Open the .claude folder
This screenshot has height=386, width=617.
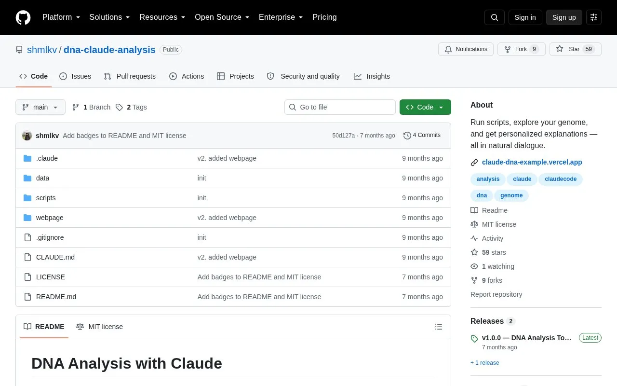coord(47,158)
